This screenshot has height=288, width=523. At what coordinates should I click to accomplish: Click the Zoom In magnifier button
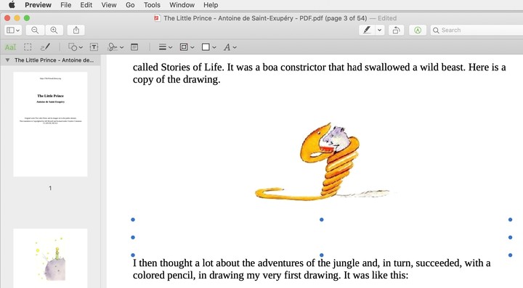(54, 30)
